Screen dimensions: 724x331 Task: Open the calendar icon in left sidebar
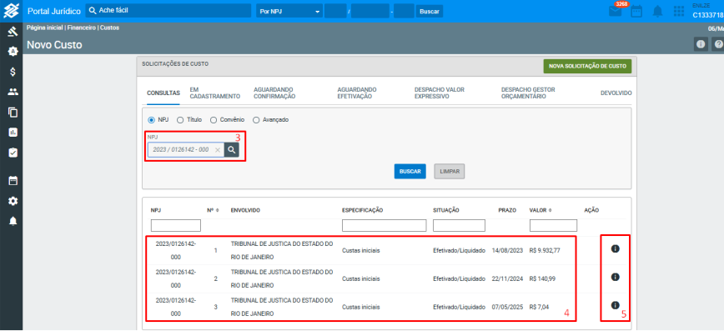[x=13, y=180]
